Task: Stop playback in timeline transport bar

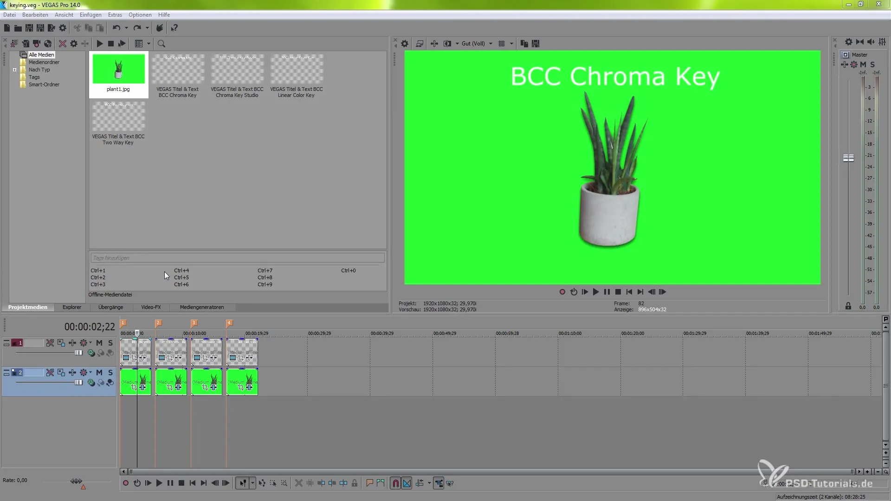Action: click(181, 483)
